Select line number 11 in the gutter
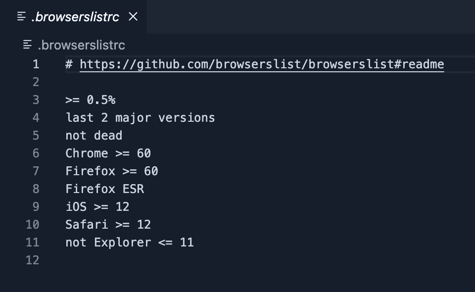Viewport: 475px width, 292px height. [32, 242]
